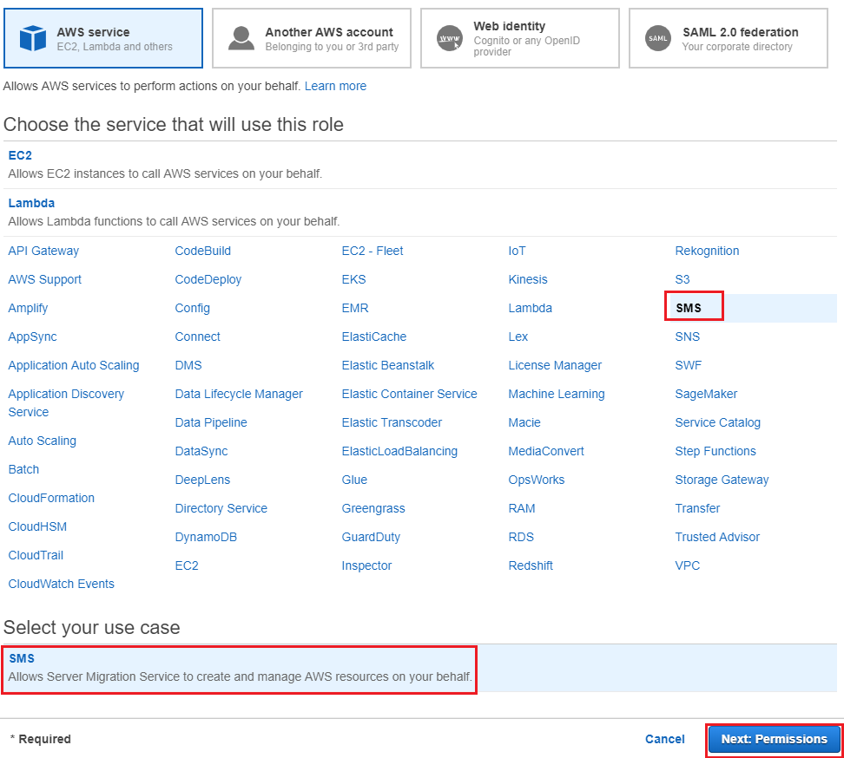Select Redshift service
844x758 pixels.
[x=531, y=565]
